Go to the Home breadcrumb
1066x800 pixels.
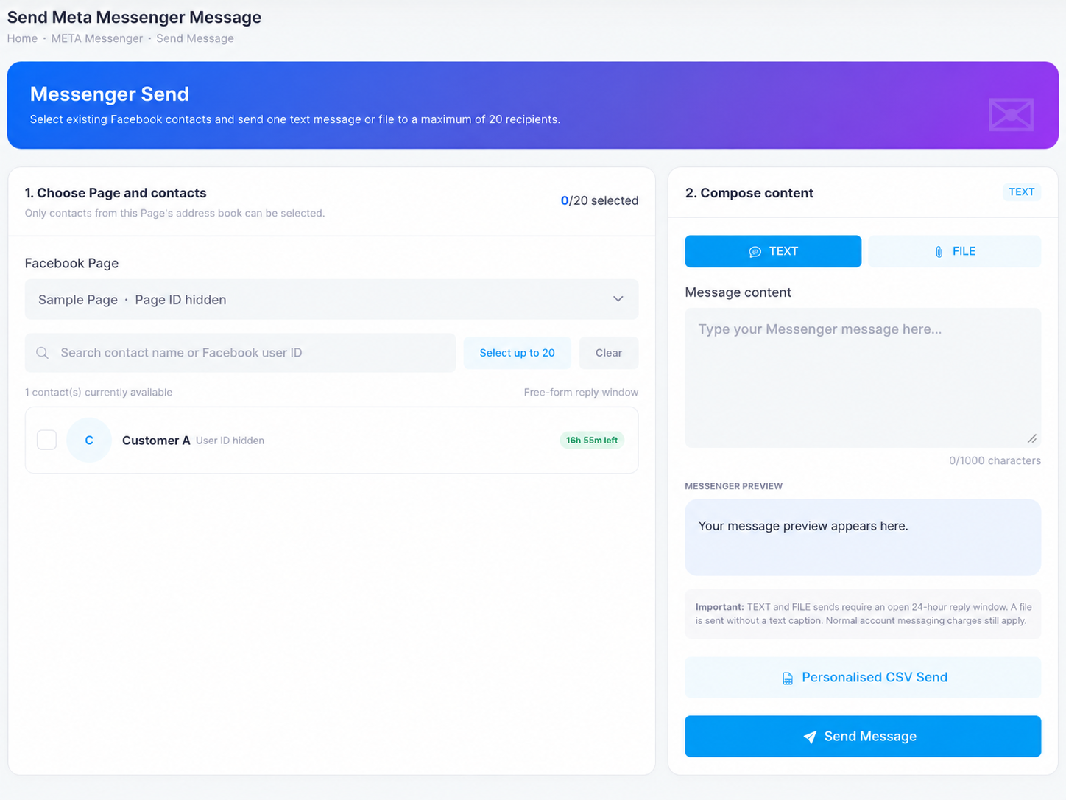pyautogui.click(x=22, y=38)
